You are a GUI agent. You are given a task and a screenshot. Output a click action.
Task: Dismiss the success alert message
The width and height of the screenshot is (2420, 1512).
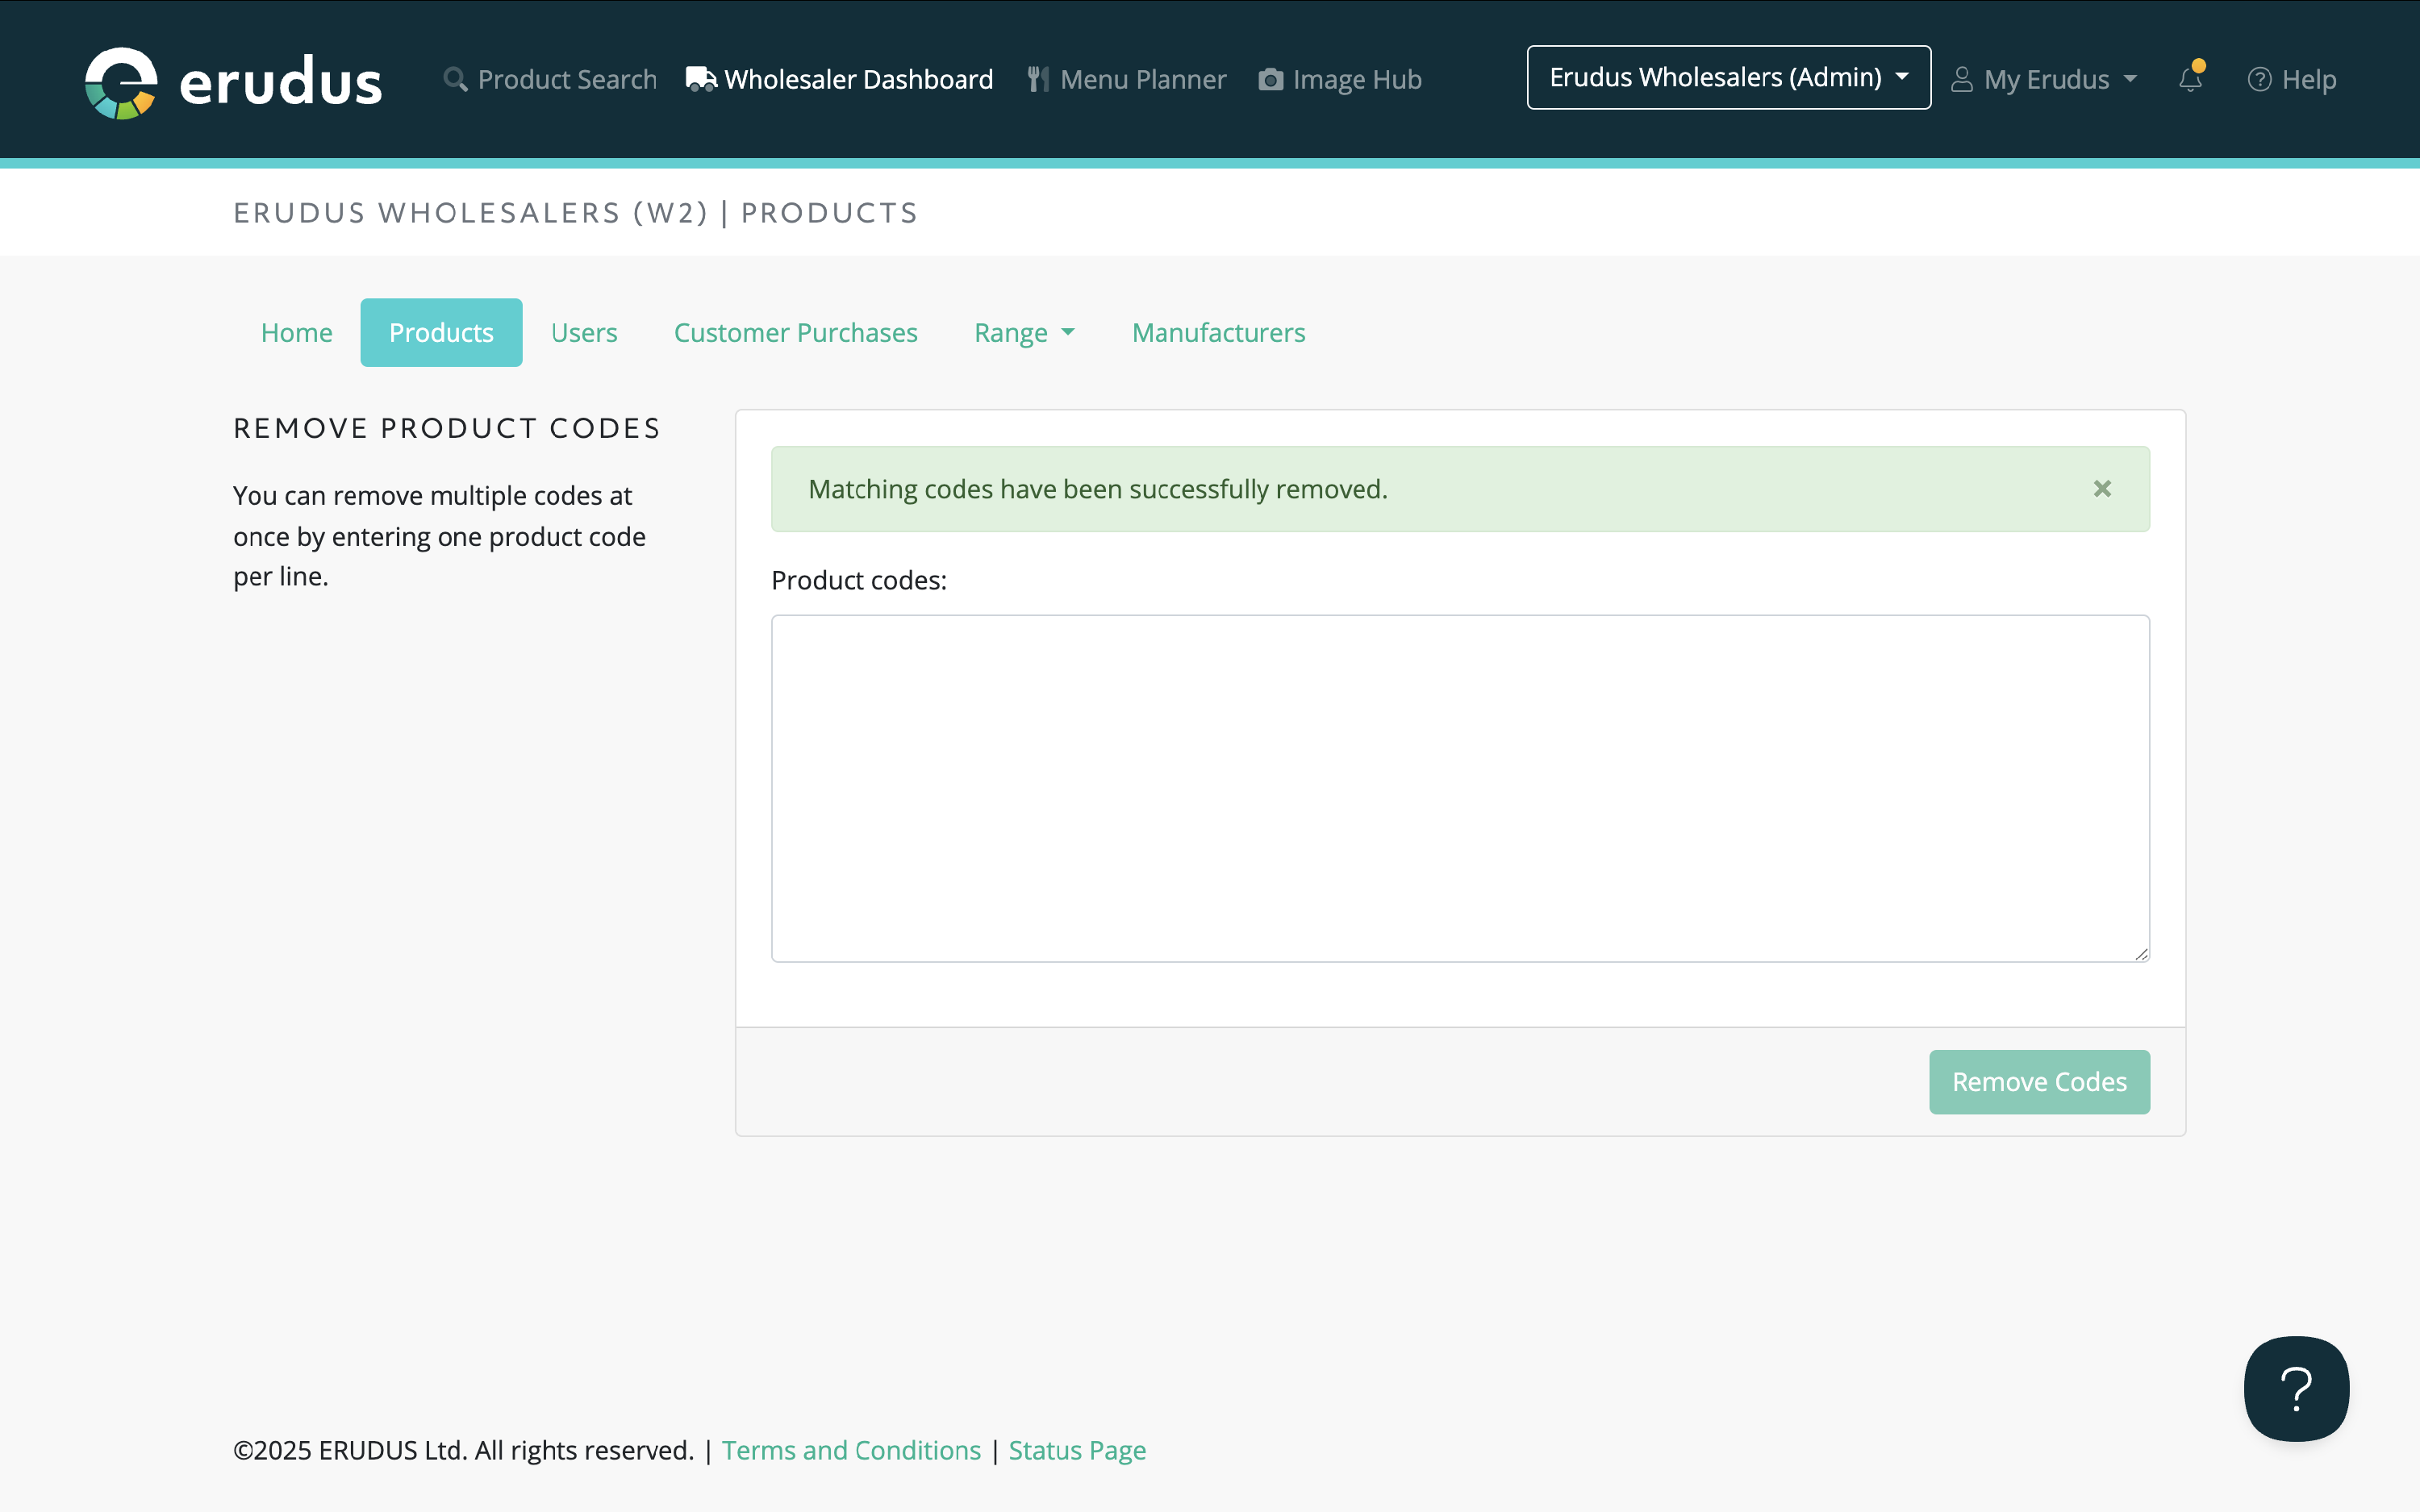(2102, 489)
